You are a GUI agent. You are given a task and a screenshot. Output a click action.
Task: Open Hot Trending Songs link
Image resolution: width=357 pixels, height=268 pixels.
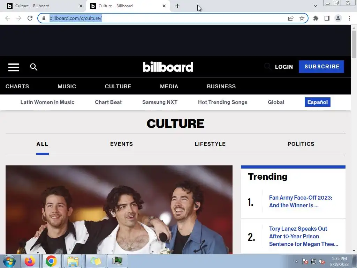pyautogui.click(x=223, y=102)
